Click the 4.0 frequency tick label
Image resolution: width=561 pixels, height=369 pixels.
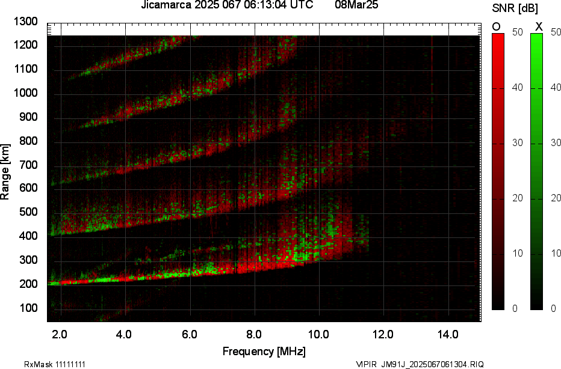(124, 335)
